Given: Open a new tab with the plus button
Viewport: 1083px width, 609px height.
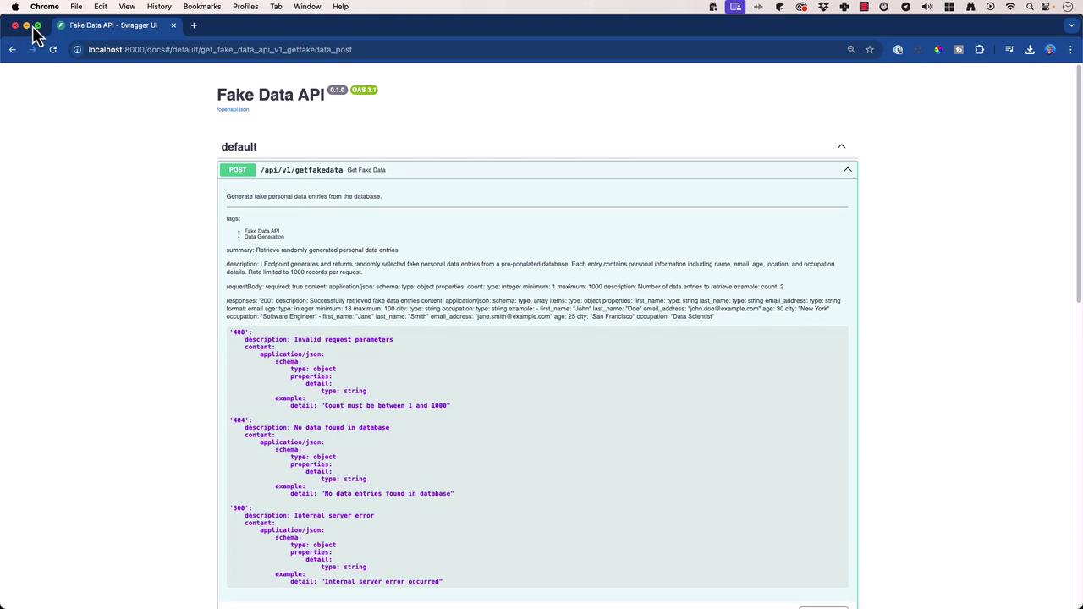Looking at the screenshot, I should (x=194, y=25).
